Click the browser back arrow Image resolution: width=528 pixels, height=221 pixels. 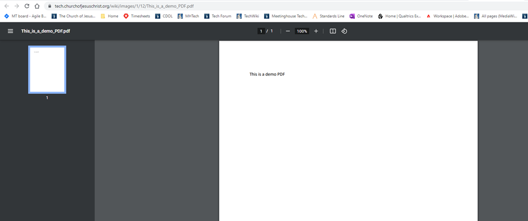pyautogui.click(x=6, y=6)
